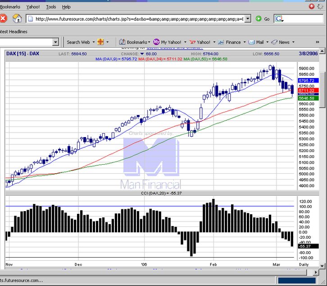
Task: Expand the Search Web dropdown arrow
Action: click(93, 42)
